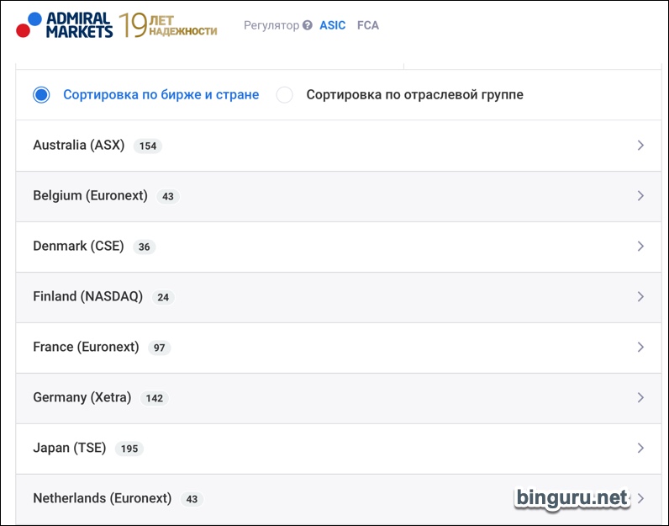Expand Japan (TSE) chevron arrow
669x526 pixels.
[x=640, y=448]
